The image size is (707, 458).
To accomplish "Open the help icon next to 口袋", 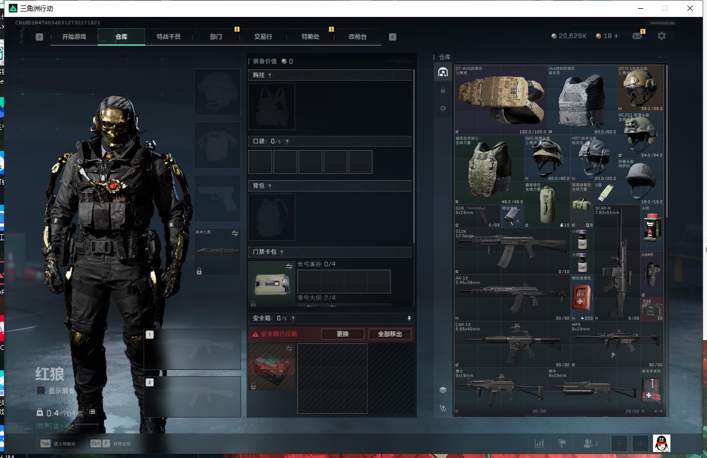I will click(x=287, y=141).
